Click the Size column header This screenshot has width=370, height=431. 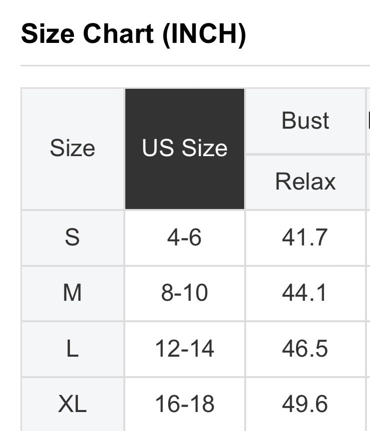(72, 149)
